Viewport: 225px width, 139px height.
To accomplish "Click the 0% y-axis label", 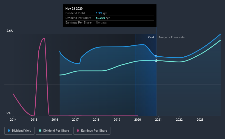I will (x=8, y=113).
